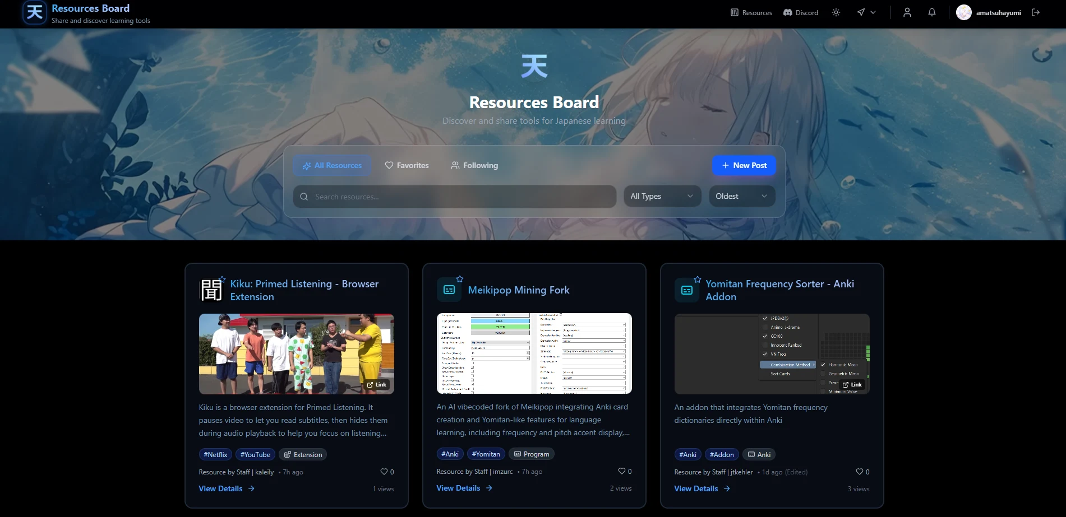Toggle the light/dark theme sun icon
This screenshot has width=1066, height=517.
pyautogui.click(x=836, y=12)
